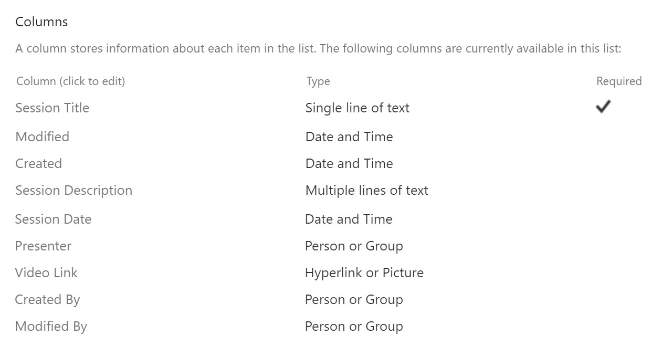Click the Required checkmark for Session Title
Viewport: 652px width, 346px height.
[x=603, y=107]
